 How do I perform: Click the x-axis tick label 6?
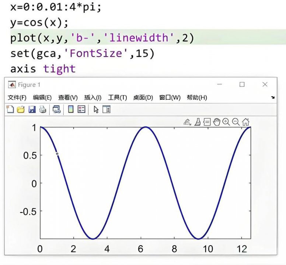pos(140,249)
